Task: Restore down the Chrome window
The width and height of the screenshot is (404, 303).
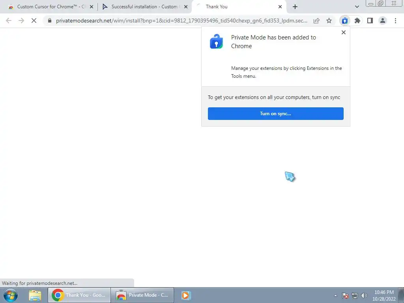Action: [381, 3]
